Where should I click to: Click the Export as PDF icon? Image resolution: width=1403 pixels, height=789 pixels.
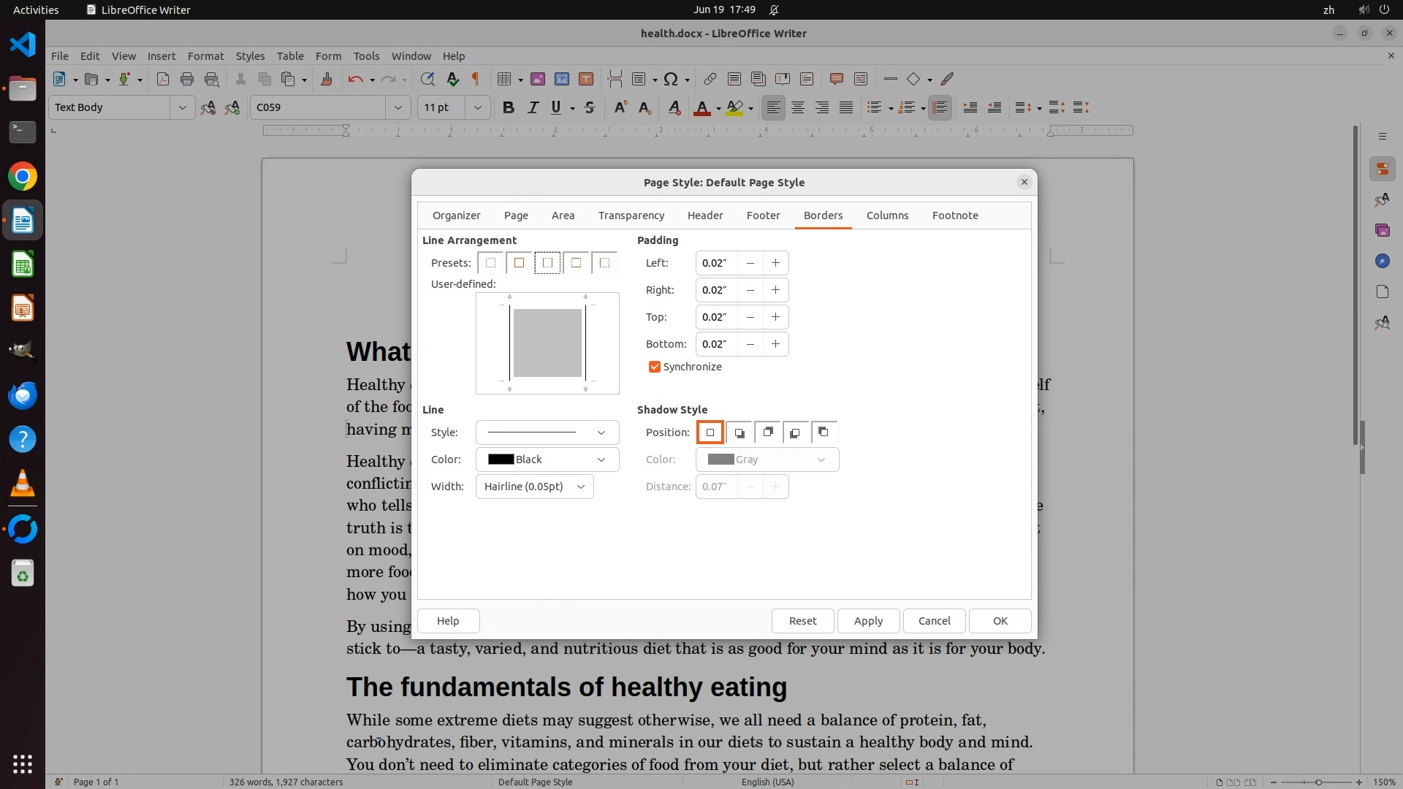click(162, 79)
